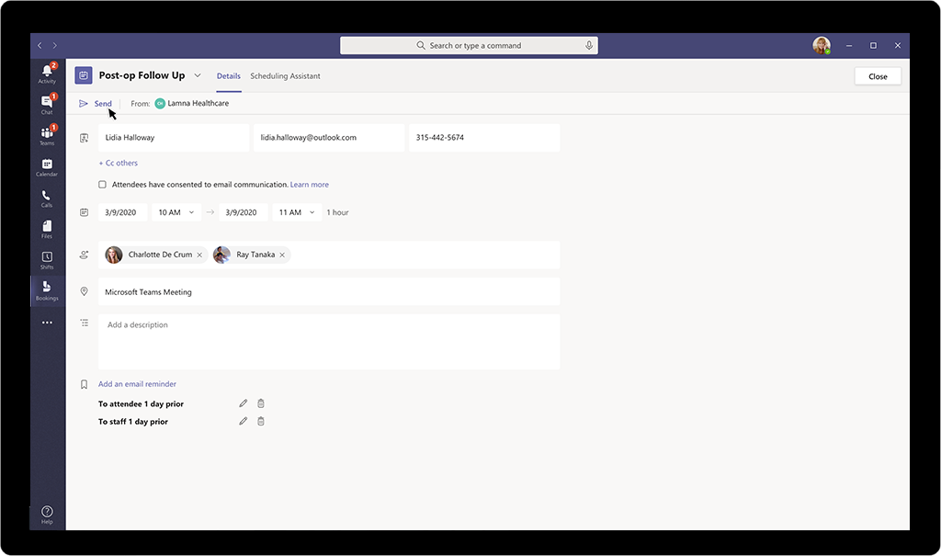Click the Learn more link
941x556 pixels.
pyautogui.click(x=309, y=184)
